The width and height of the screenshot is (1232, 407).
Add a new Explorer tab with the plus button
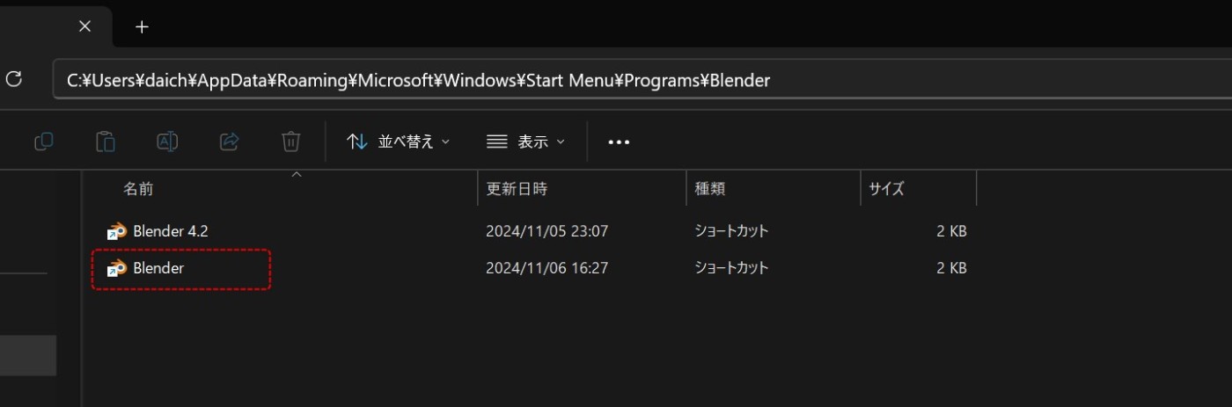tap(142, 26)
